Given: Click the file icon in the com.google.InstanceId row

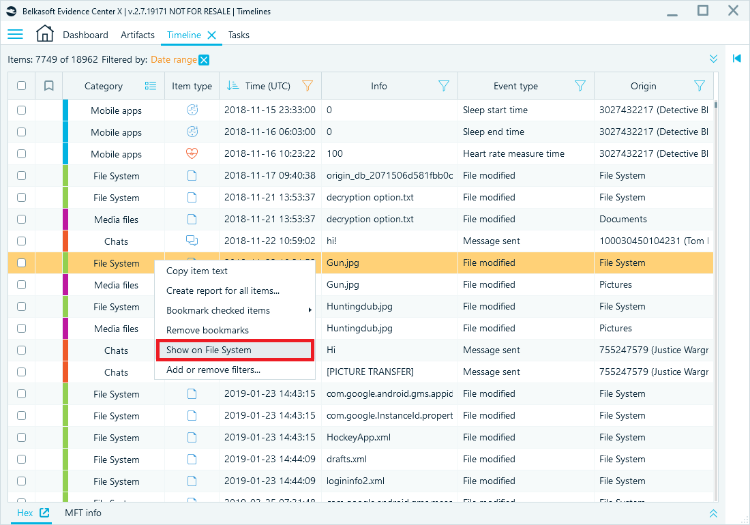Looking at the screenshot, I should 192,415.
